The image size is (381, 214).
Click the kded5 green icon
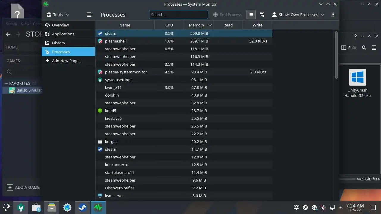coord(100,111)
